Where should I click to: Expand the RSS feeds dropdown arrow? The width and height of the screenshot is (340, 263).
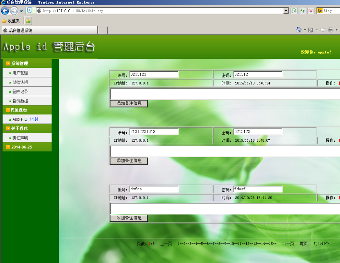click(317, 30)
